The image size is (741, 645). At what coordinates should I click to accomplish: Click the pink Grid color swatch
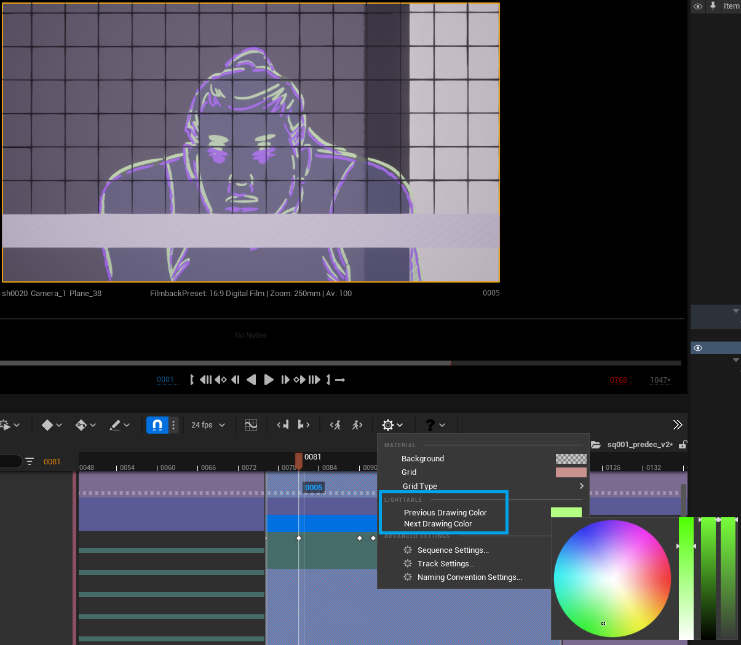pyautogui.click(x=571, y=472)
